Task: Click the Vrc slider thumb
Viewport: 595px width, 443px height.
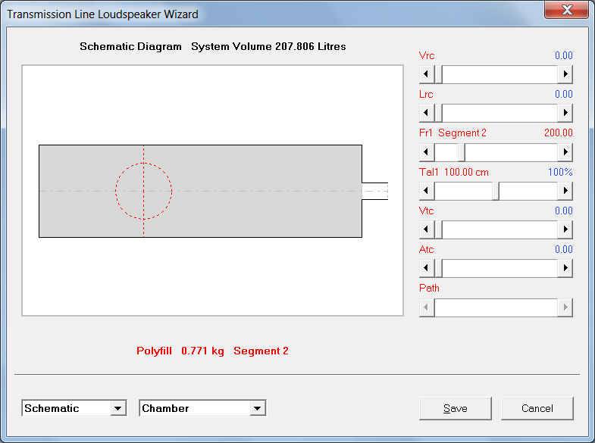Action: 438,74
